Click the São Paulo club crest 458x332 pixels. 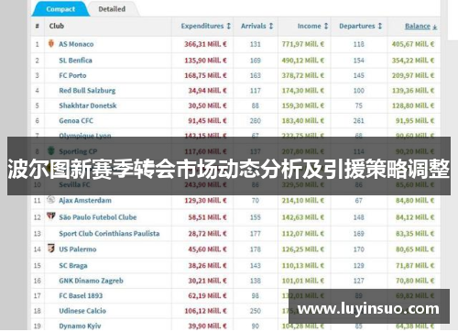tap(50, 216)
